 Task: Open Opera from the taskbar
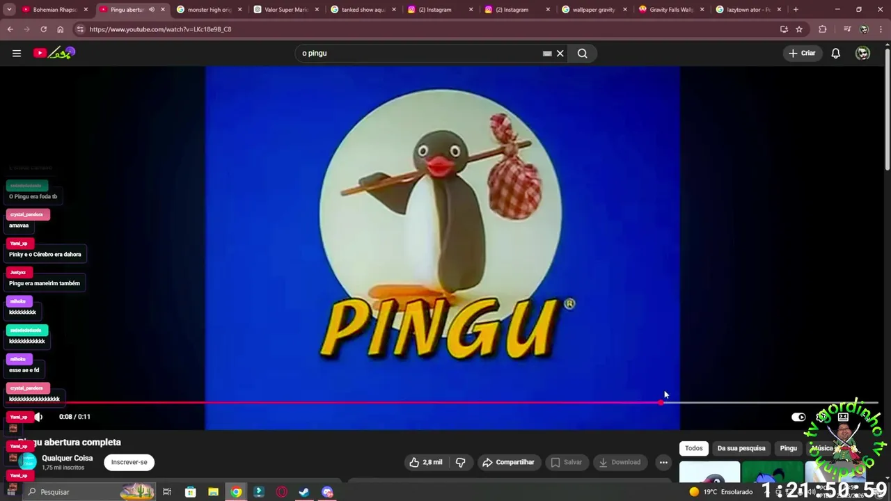coord(281,492)
